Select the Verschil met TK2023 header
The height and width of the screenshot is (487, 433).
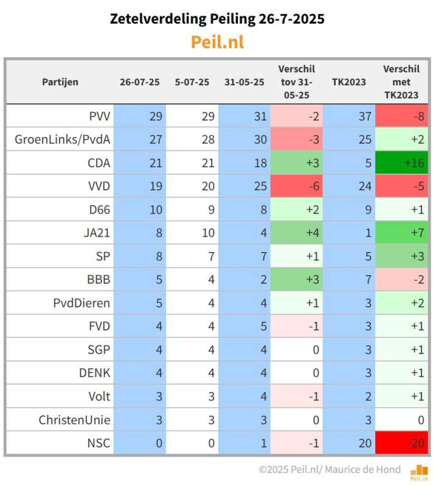click(401, 82)
